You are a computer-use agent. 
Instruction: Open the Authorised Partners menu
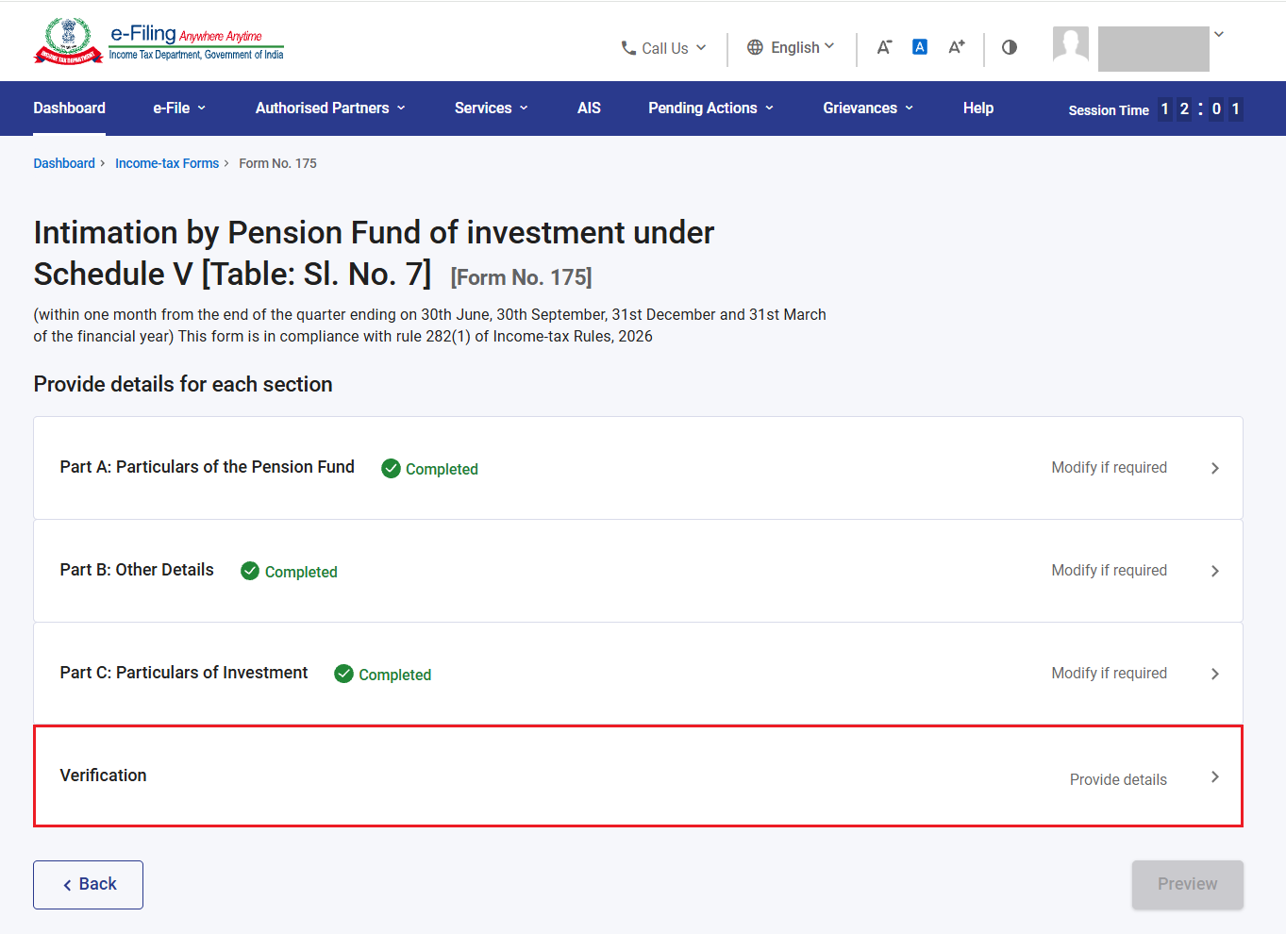[x=330, y=108]
